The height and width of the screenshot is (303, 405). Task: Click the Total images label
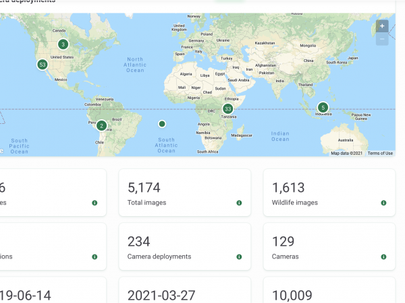[x=146, y=203]
